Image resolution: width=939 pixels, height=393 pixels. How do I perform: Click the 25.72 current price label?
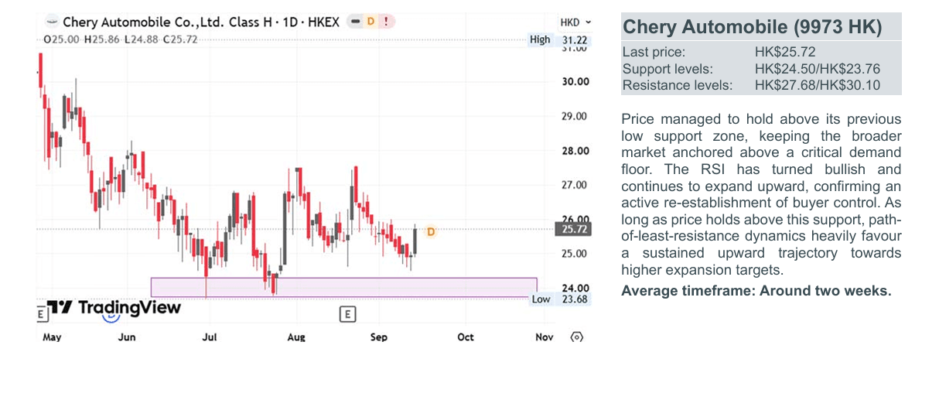click(574, 229)
